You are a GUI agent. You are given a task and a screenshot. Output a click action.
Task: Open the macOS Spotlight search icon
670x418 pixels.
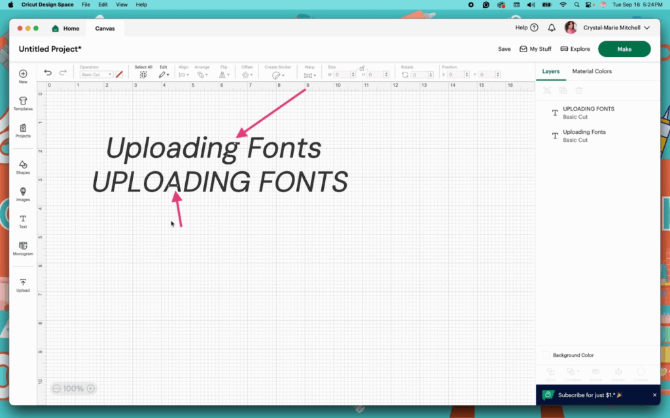tap(577, 5)
